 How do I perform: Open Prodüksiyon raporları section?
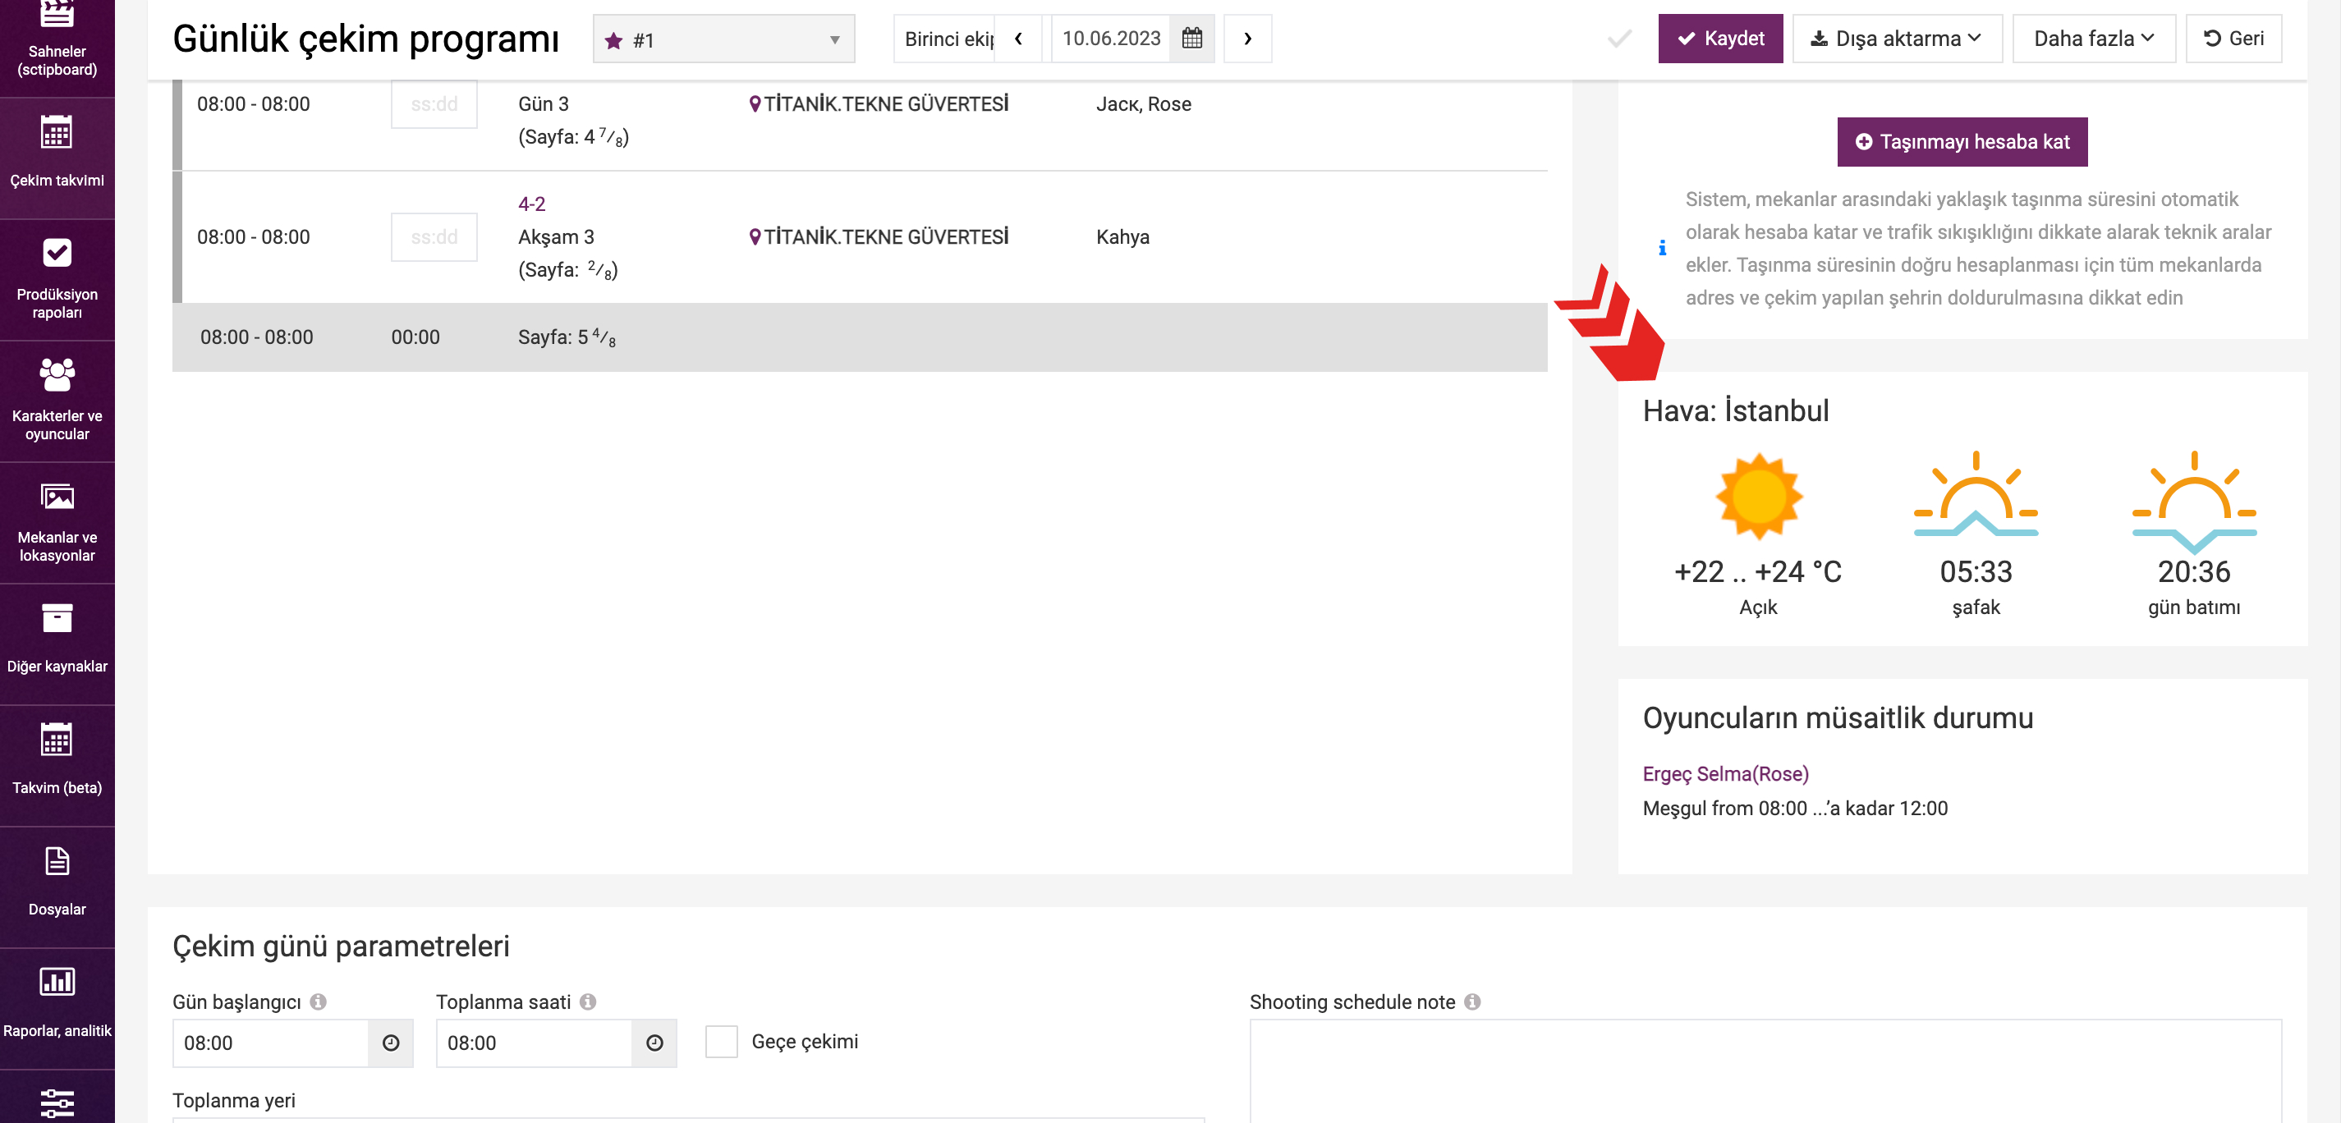click(x=57, y=278)
